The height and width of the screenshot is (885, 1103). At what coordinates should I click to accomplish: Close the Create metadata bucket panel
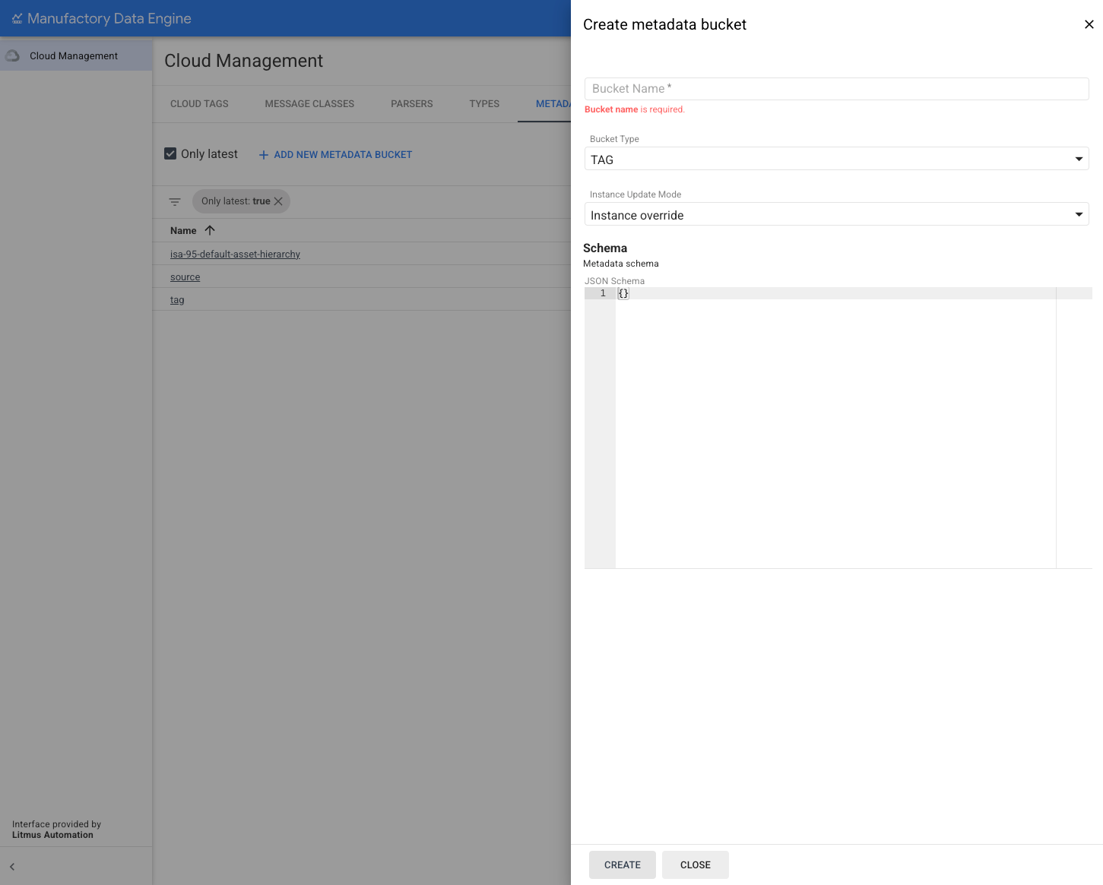pyautogui.click(x=1089, y=24)
